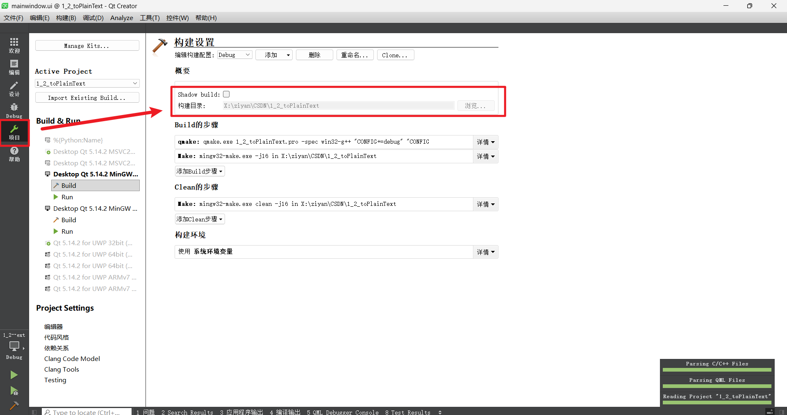Image resolution: width=787 pixels, height=415 pixels.
Task: Click 删除 configuration button
Action: click(314, 55)
